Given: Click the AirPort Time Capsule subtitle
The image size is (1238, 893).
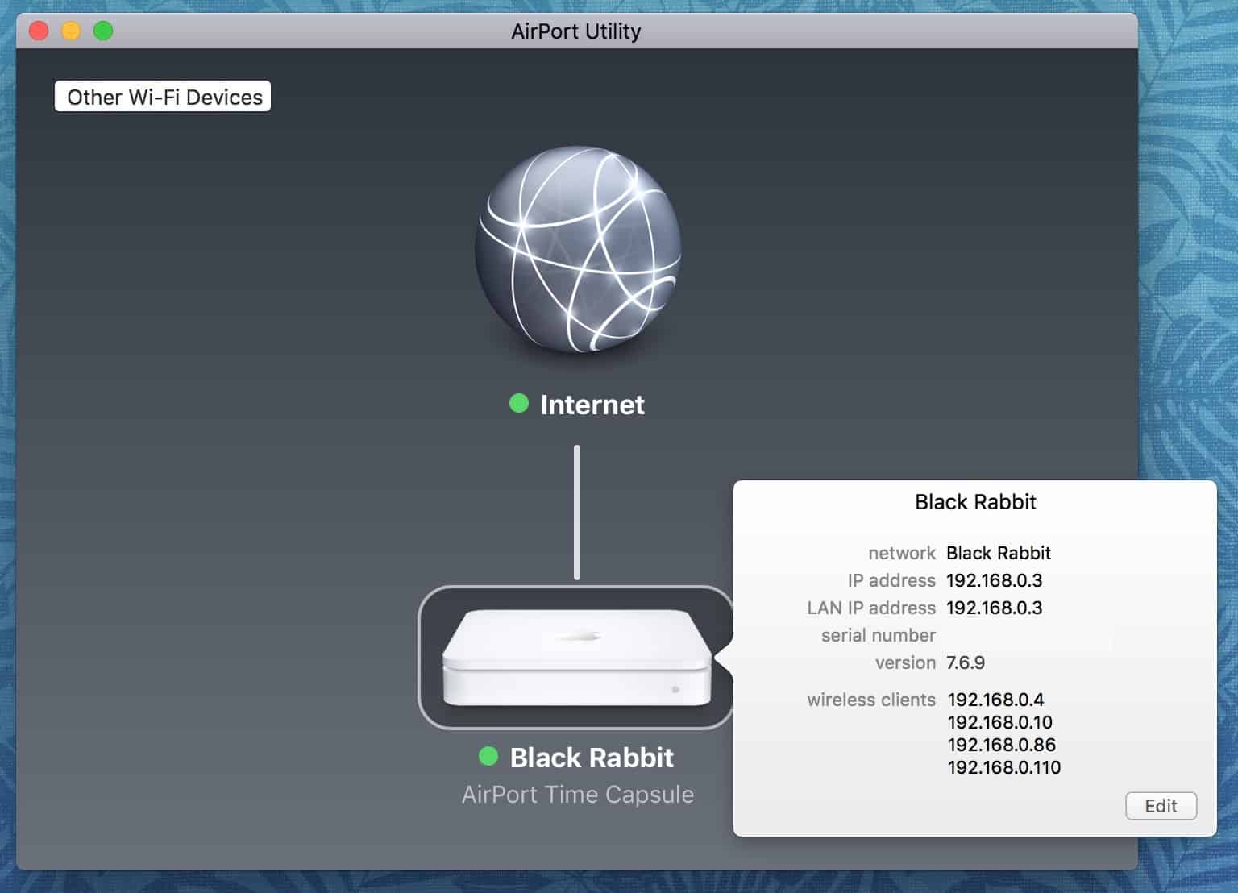Looking at the screenshot, I should click(x=577, y=795).
